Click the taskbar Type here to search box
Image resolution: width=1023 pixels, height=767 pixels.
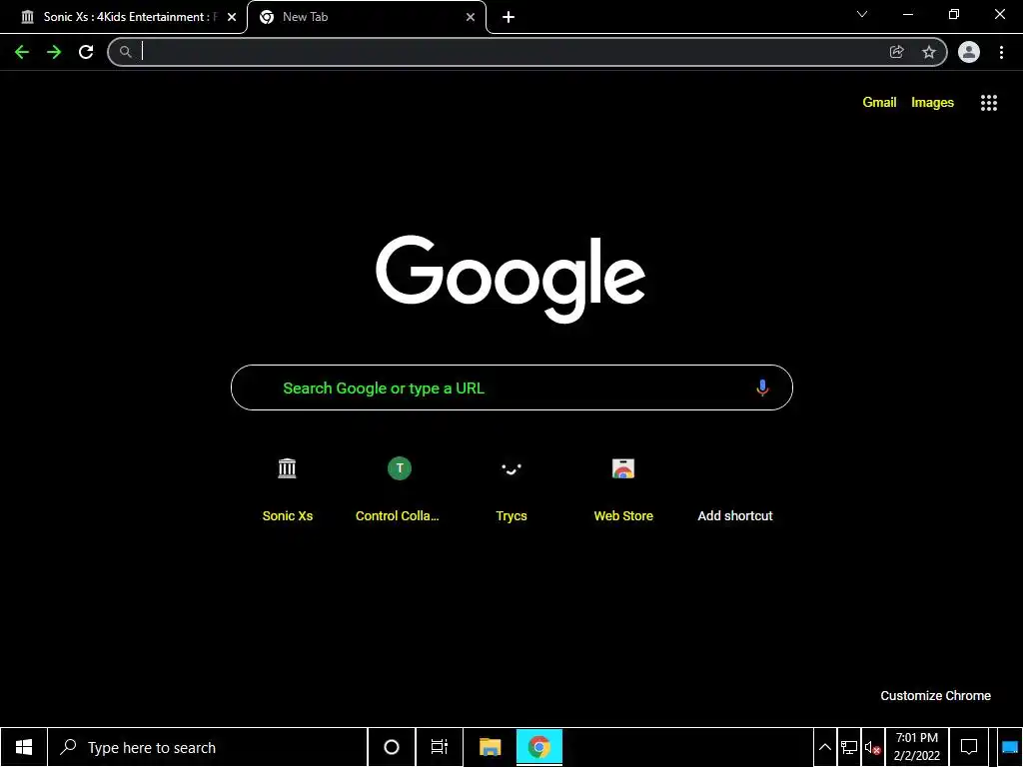click(208, 747)
